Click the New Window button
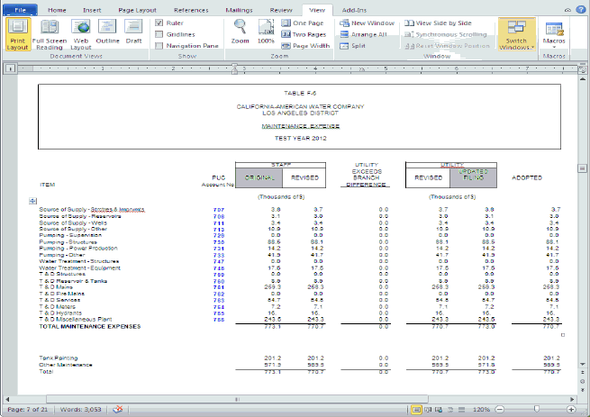The image size is (590, 417). pos(367,22)
